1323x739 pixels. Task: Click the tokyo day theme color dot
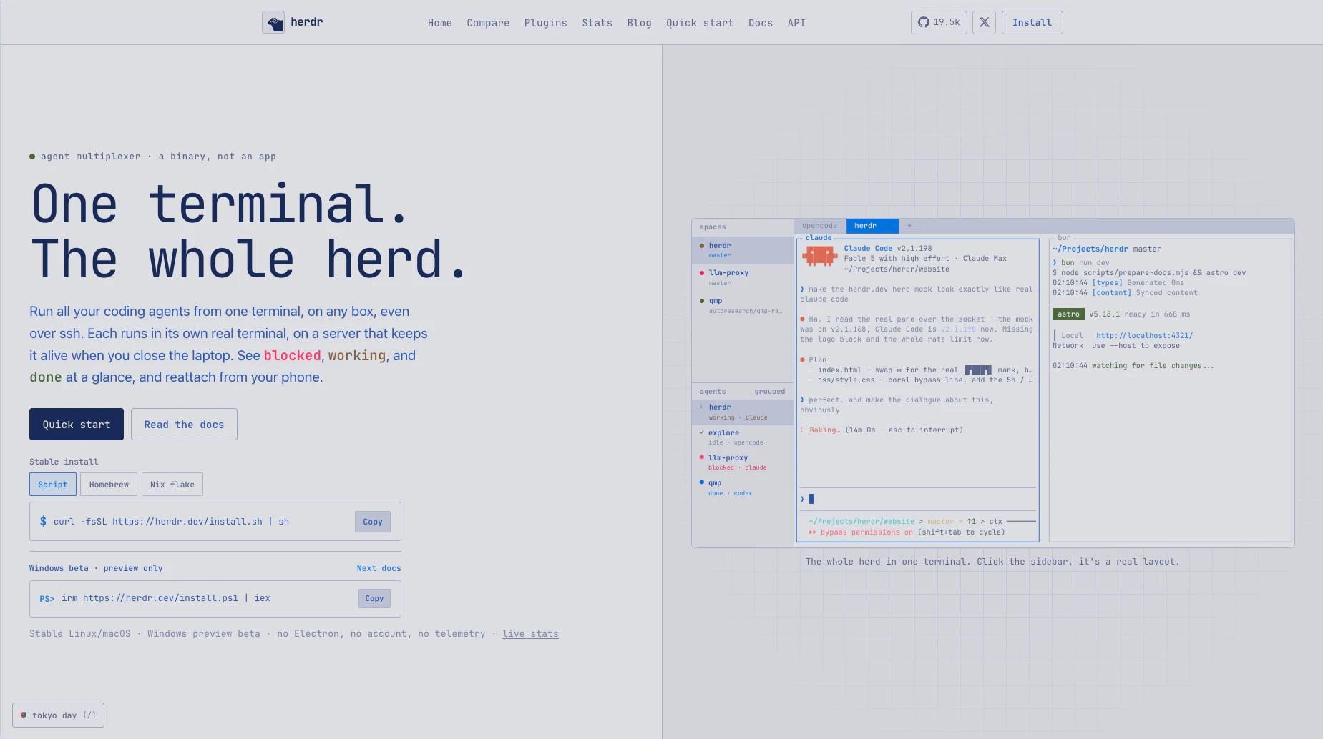click(x=24, y=715)
